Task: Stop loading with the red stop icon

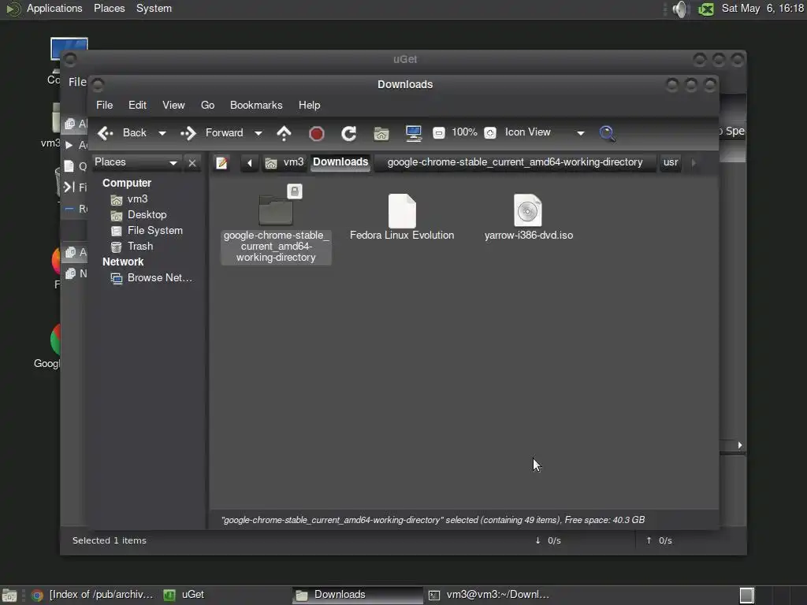Action: pyautogui.click(x=317, y=134)
